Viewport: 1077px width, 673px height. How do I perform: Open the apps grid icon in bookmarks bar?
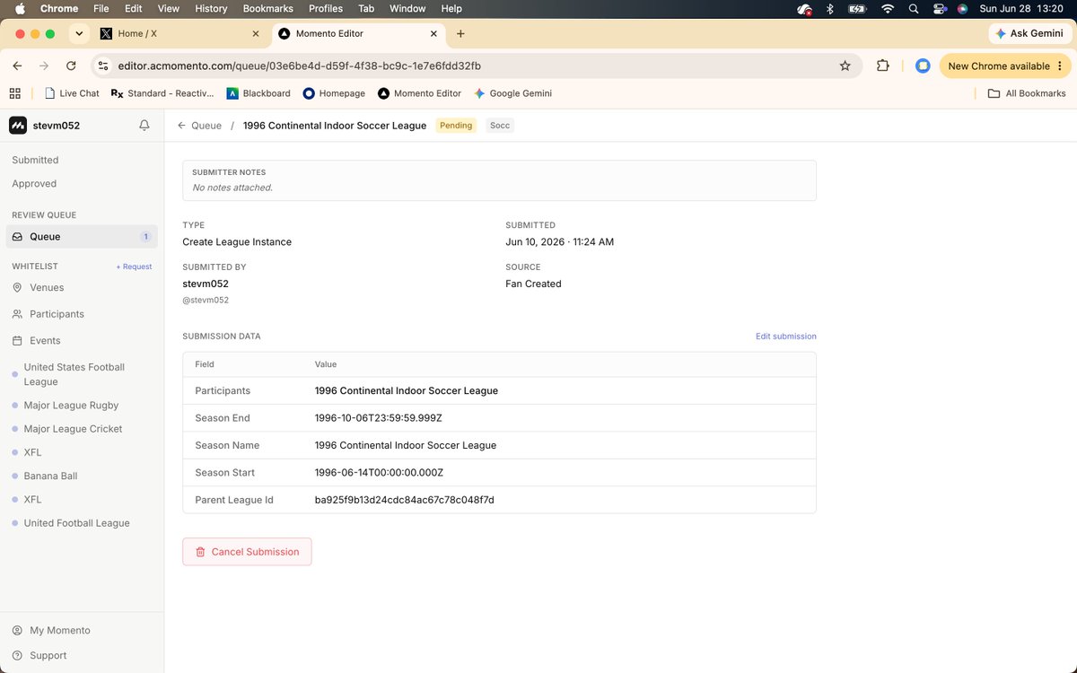pos(14,93)
